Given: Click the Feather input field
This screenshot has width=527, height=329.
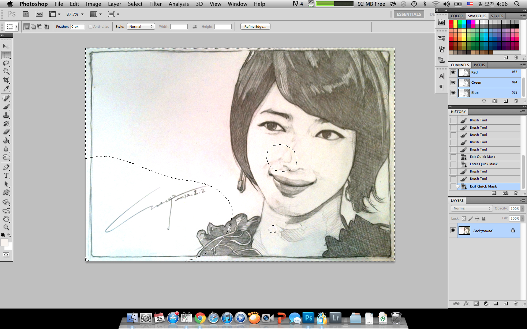Looking at the screenshot, I should tap(78, 27).
